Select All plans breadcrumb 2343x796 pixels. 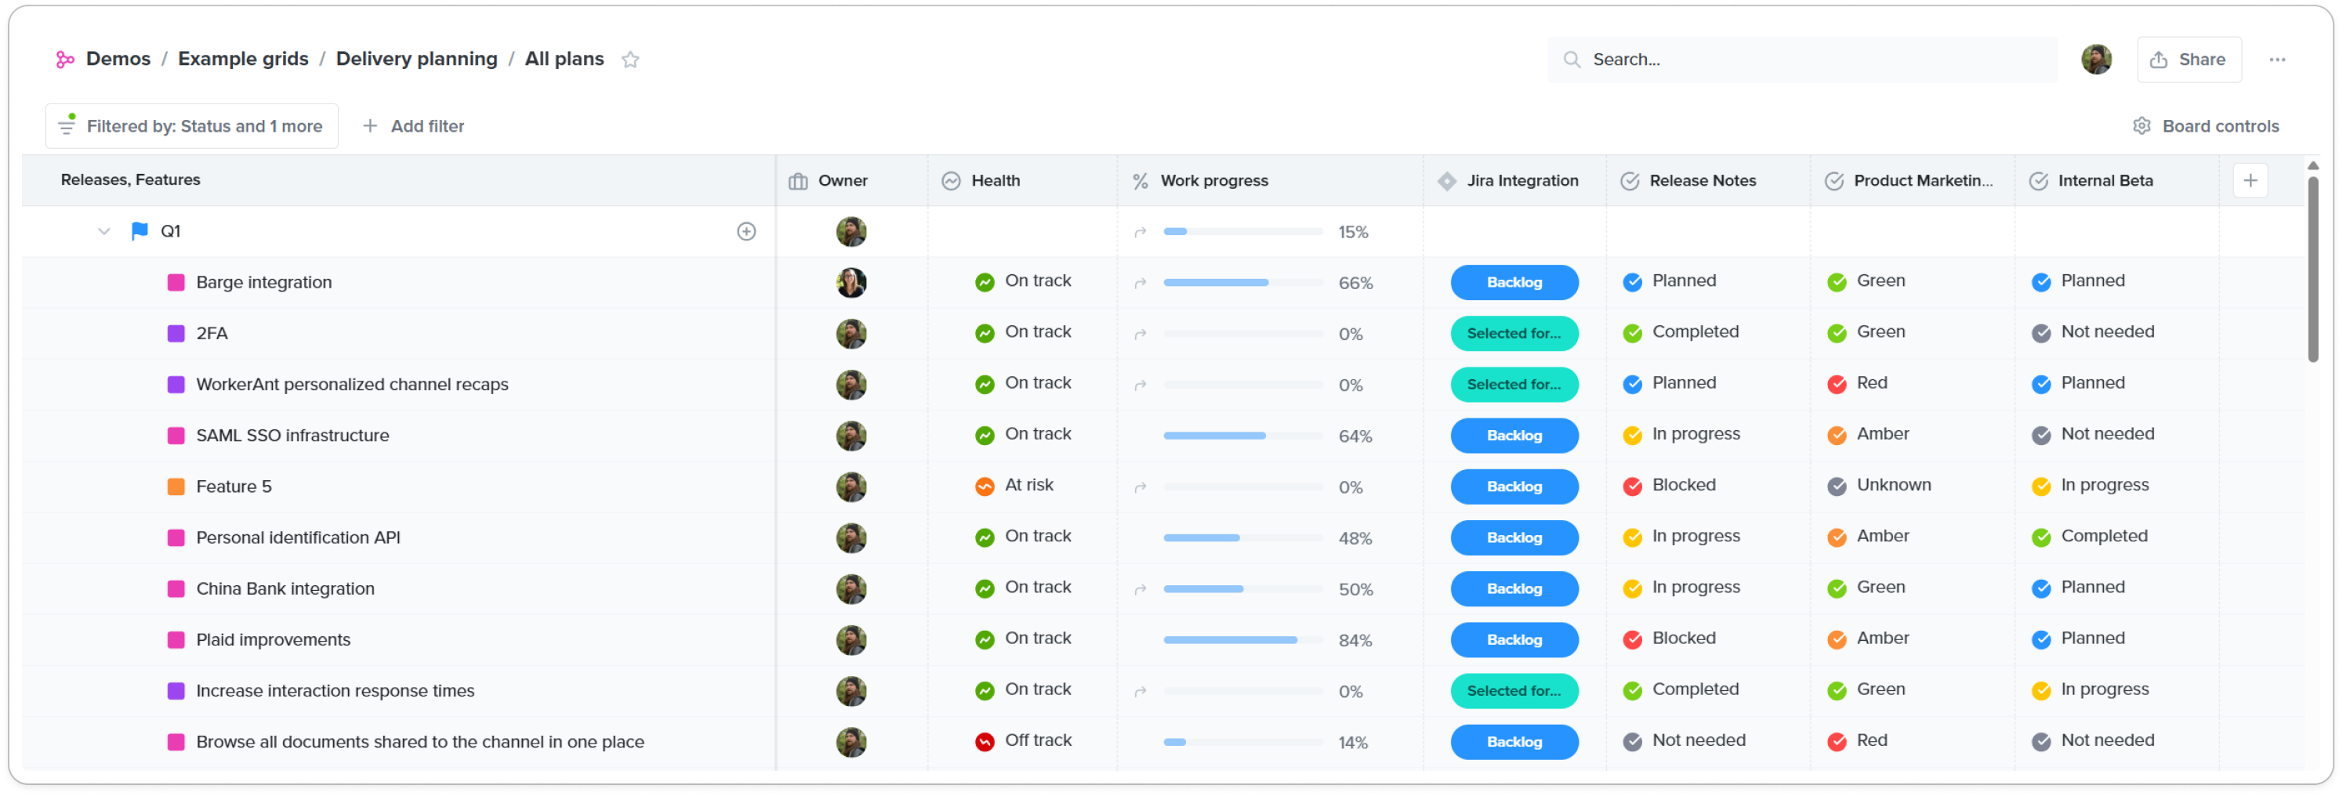pyautogui.click(x=564, y=59)
